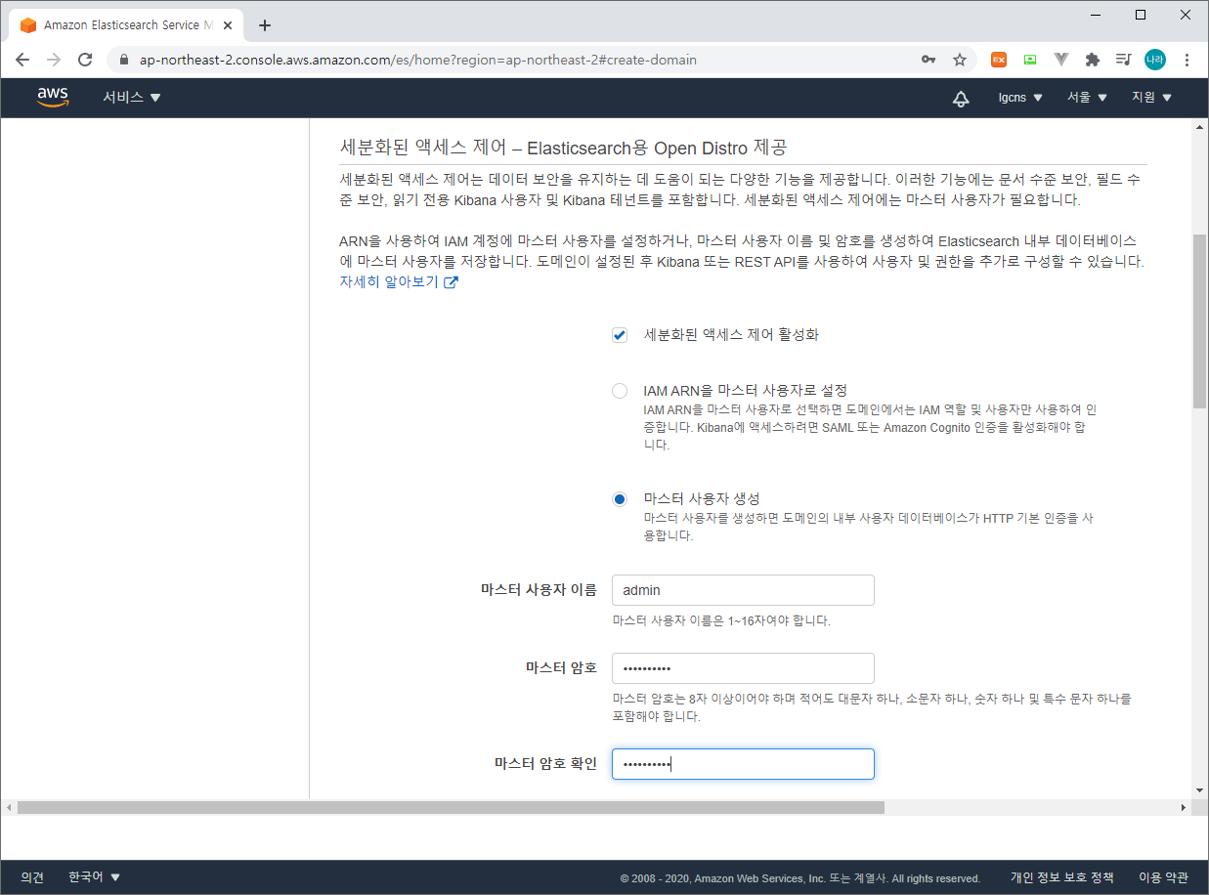1209x895 pixels.
Task: Click the vertical scrollbar up arrow
Action: click(1200, 126)
